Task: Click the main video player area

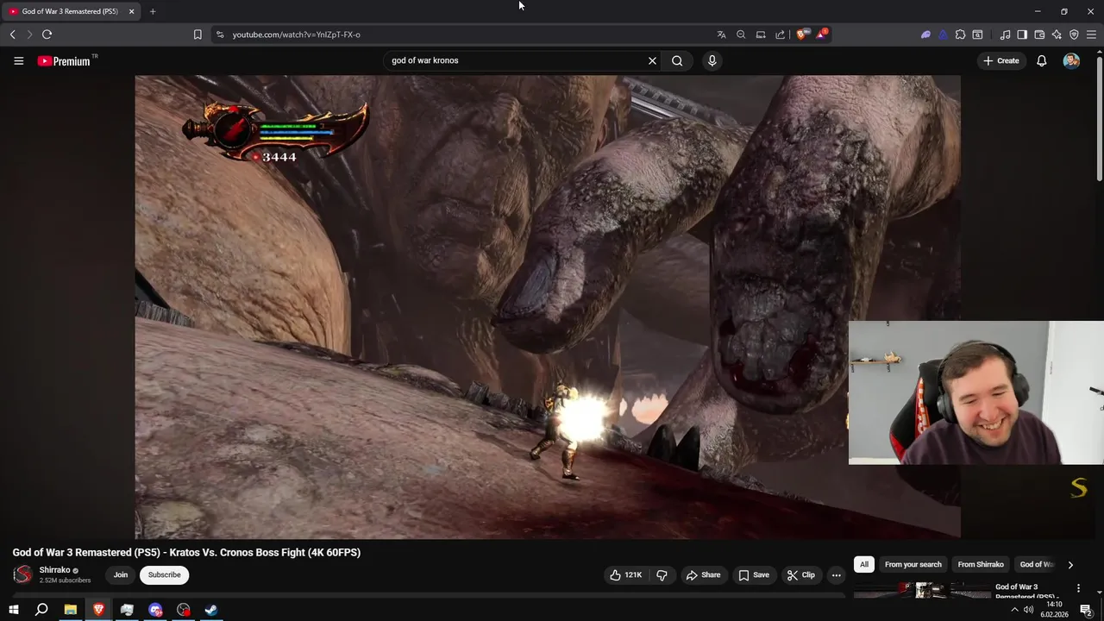Action: (547, 306)
